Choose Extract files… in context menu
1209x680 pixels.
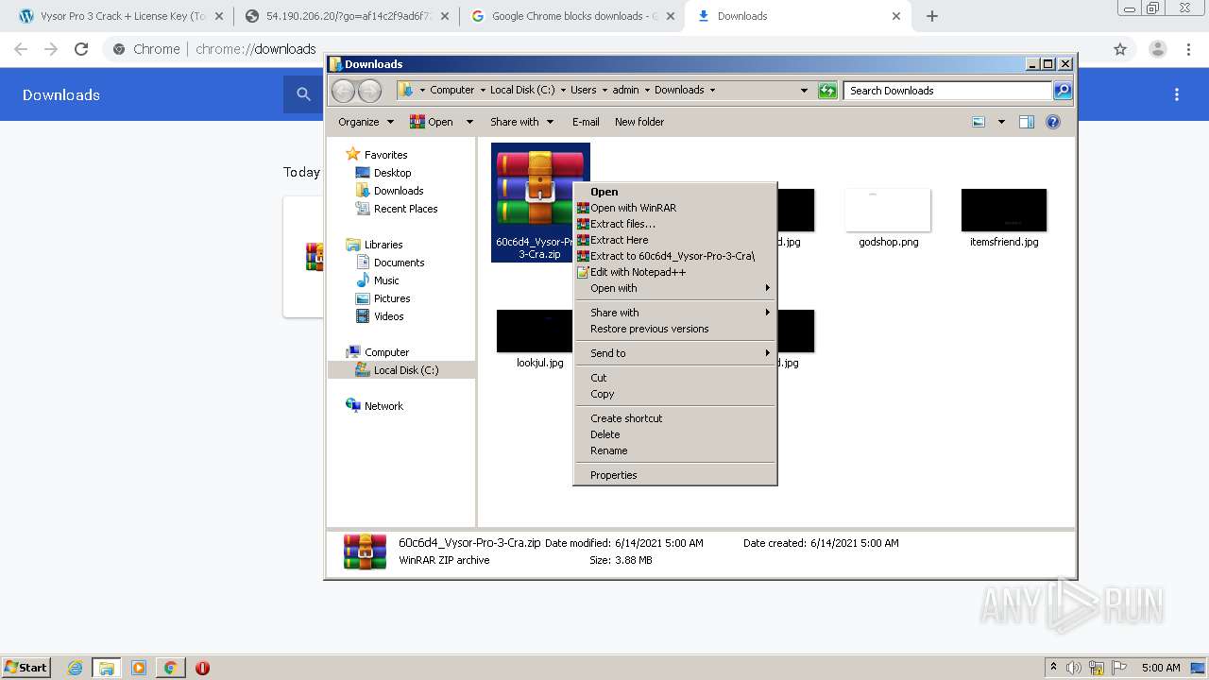(674, 224)
